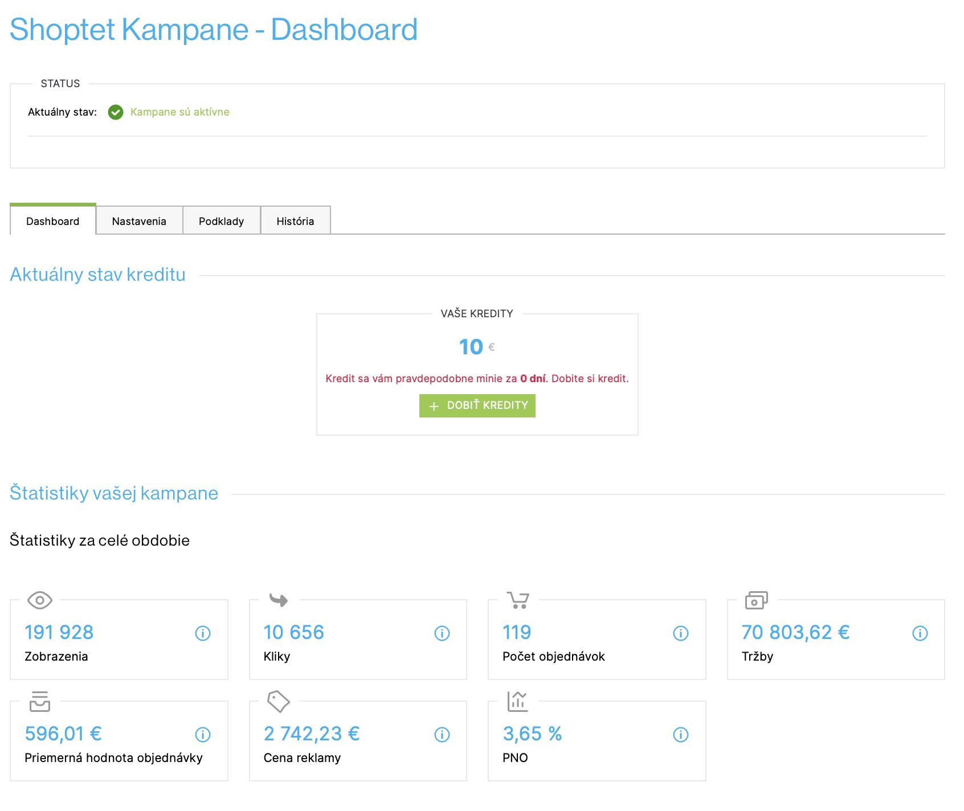Click the eye icon above Zobrazenia

pyautogui.click(x=40, y=600)
